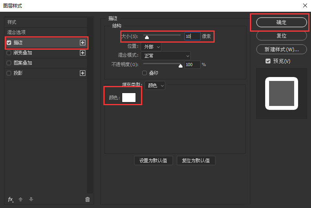Click the effects list vertical scrollbar
Image resolution: width=311 pixels, height=208 pixels.
tap(90, 105)
